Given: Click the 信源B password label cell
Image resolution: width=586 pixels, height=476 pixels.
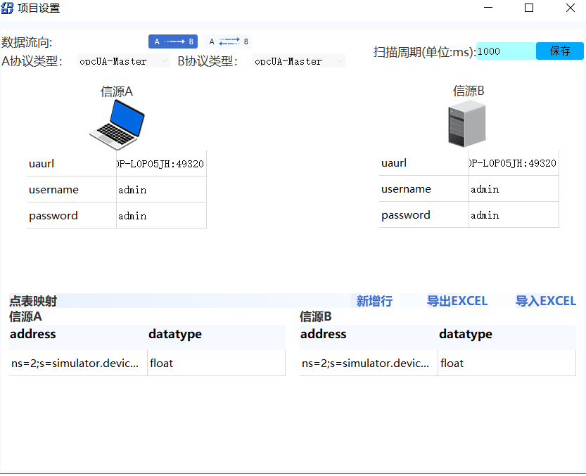Looking at the screenshot, I should tap(423, 215).
